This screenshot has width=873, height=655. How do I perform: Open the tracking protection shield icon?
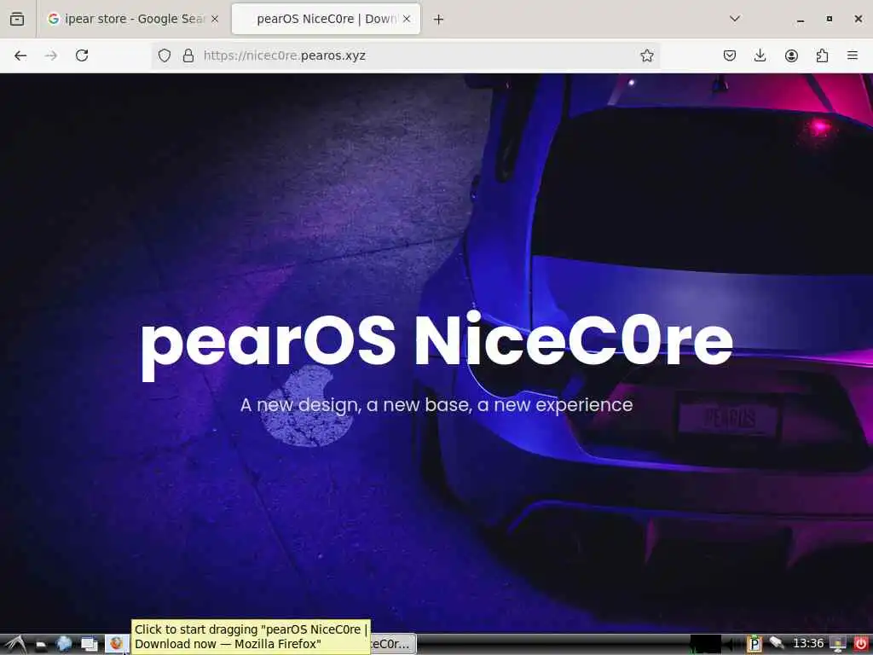(x=165, y=55)
